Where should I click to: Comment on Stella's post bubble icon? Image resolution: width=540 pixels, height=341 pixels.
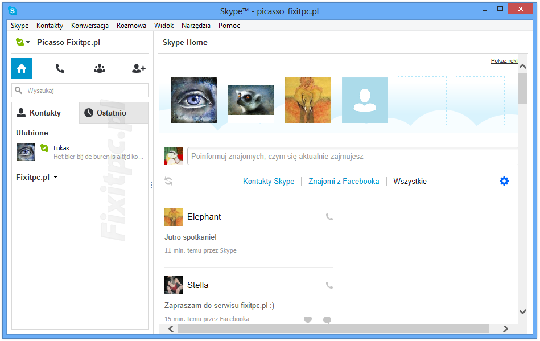pyautogui.click(x=327, y=319)
